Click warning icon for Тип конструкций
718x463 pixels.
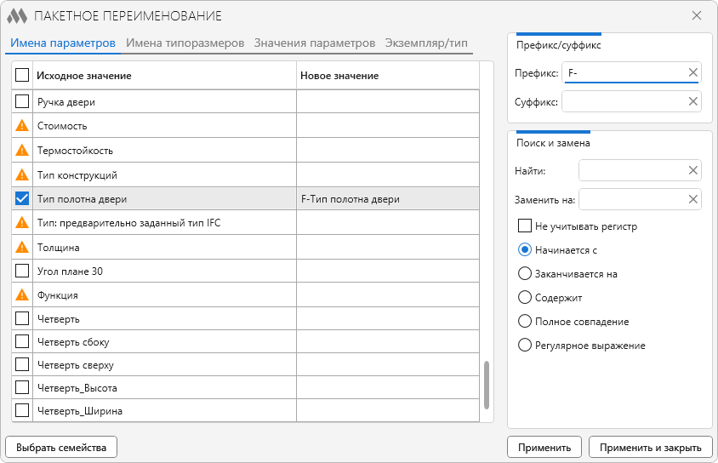pyautogui.click(x=22, y=174)
